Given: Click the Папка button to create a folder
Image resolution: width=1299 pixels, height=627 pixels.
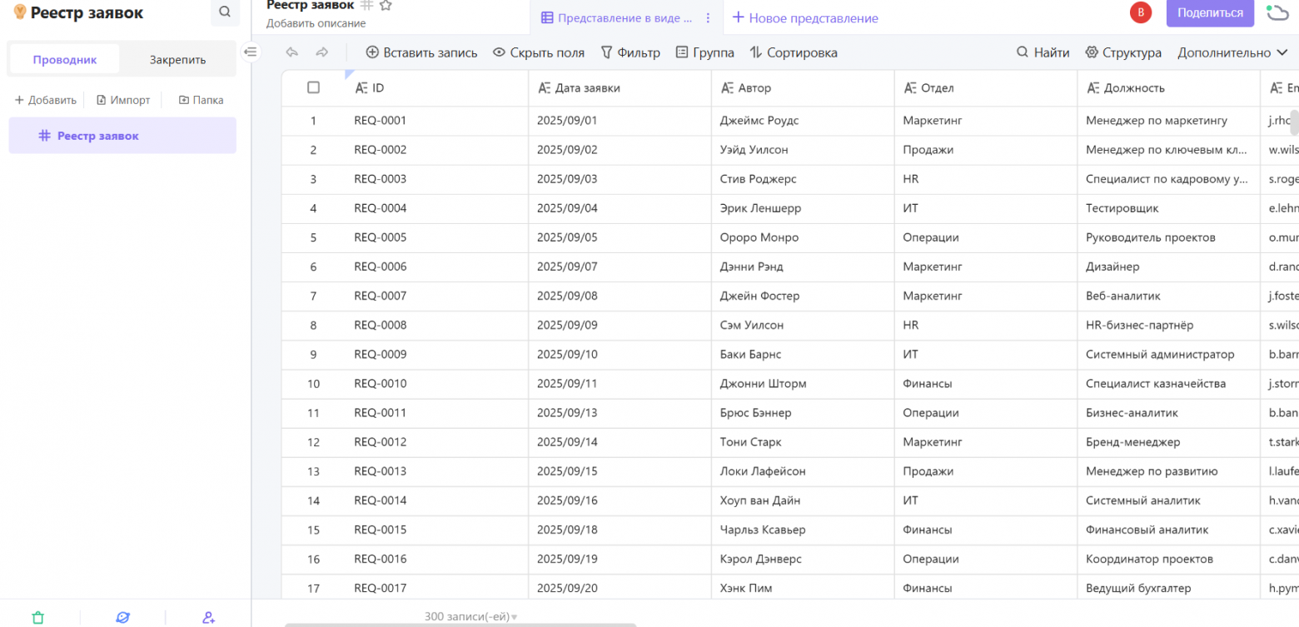Looking at the screenshot, I should (x=201, y=100).
